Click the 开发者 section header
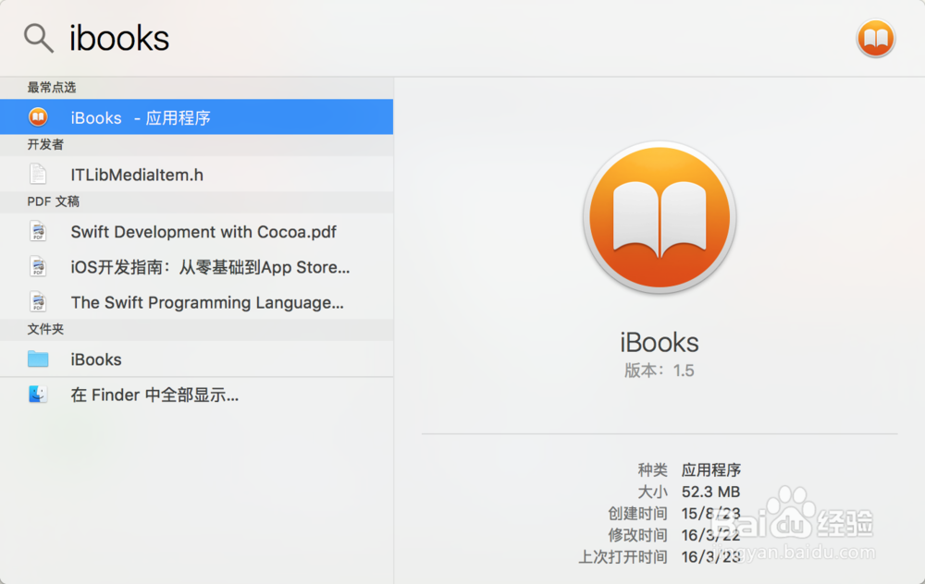 (x=45, y=145)
